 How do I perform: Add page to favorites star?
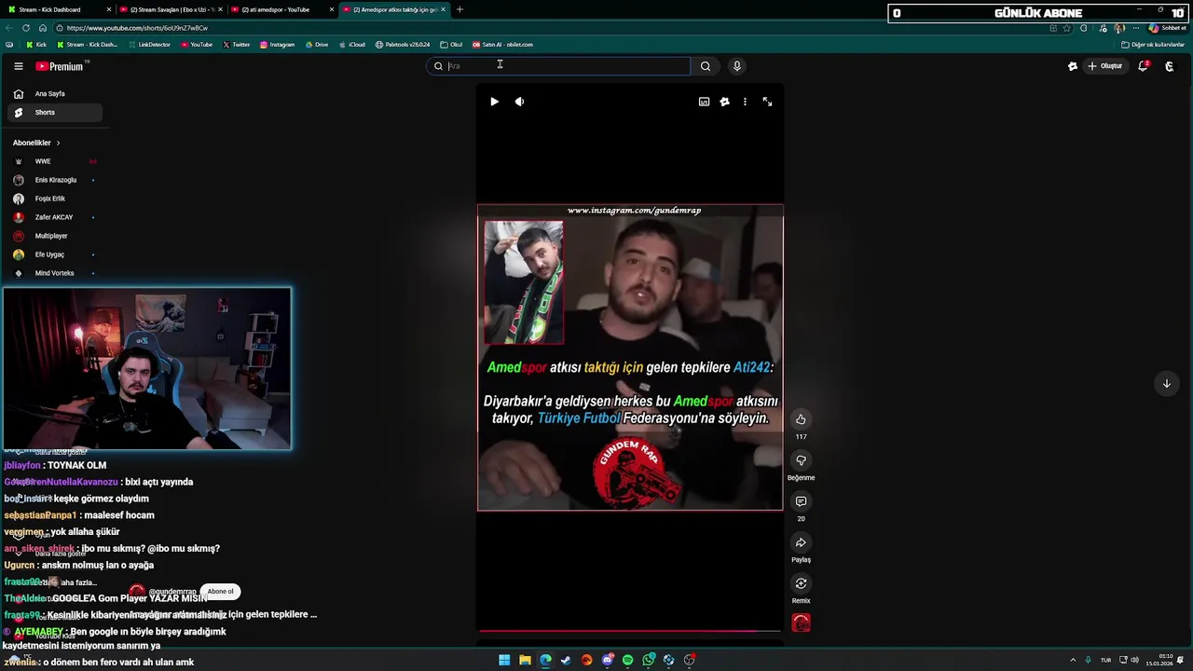tap(1067, 28)
